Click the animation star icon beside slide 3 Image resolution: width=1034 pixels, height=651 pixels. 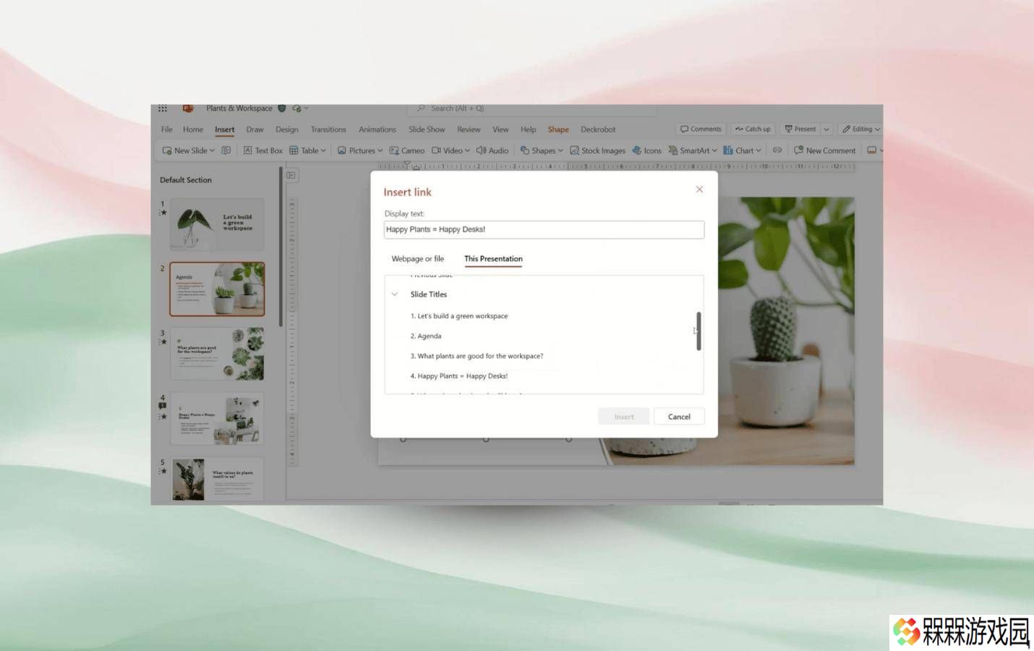[x=163, y=342]
